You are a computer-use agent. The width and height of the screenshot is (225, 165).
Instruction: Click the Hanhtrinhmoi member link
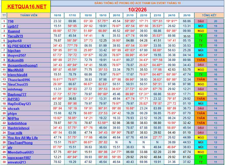tap(18, 128)
